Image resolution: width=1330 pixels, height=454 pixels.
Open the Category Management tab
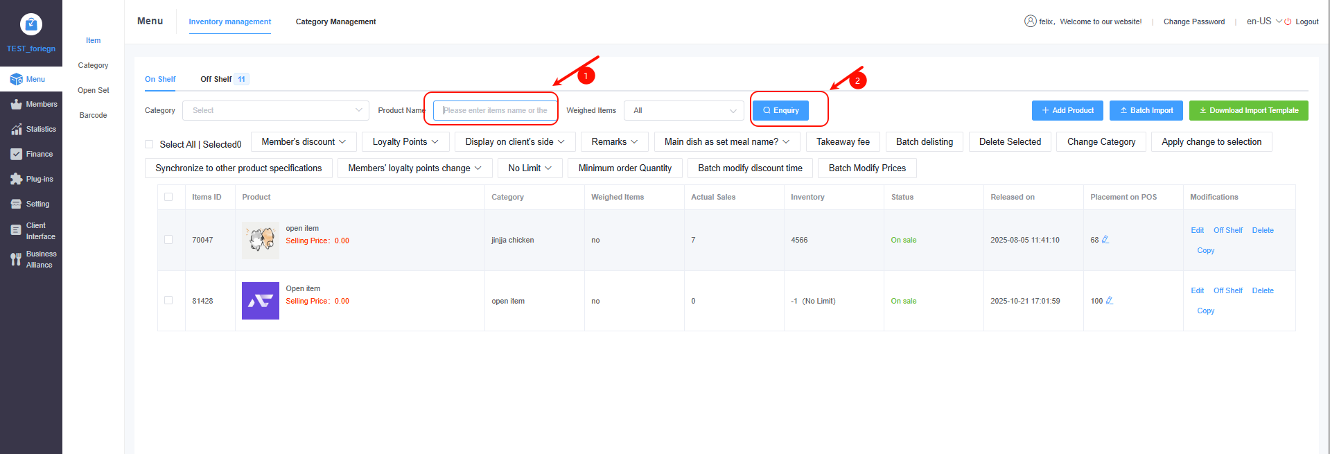click(335, 22)
